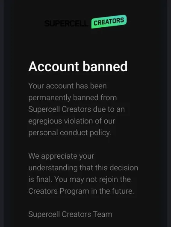Select the Account banned heading
Viewport: 171px width, 227px height.
78,67
